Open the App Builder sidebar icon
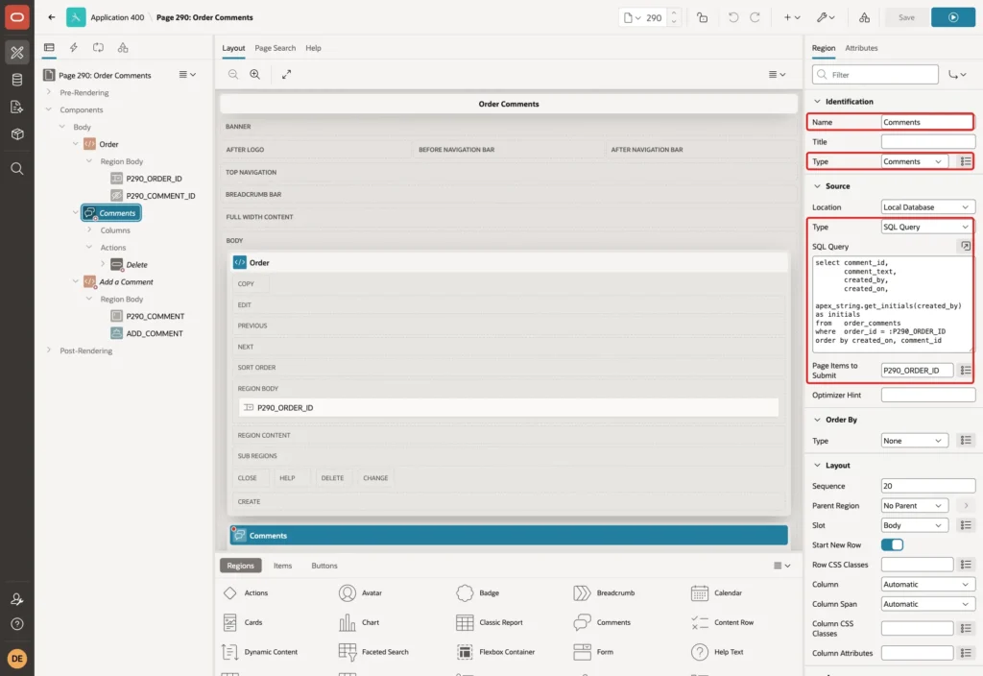 point(17,53)
